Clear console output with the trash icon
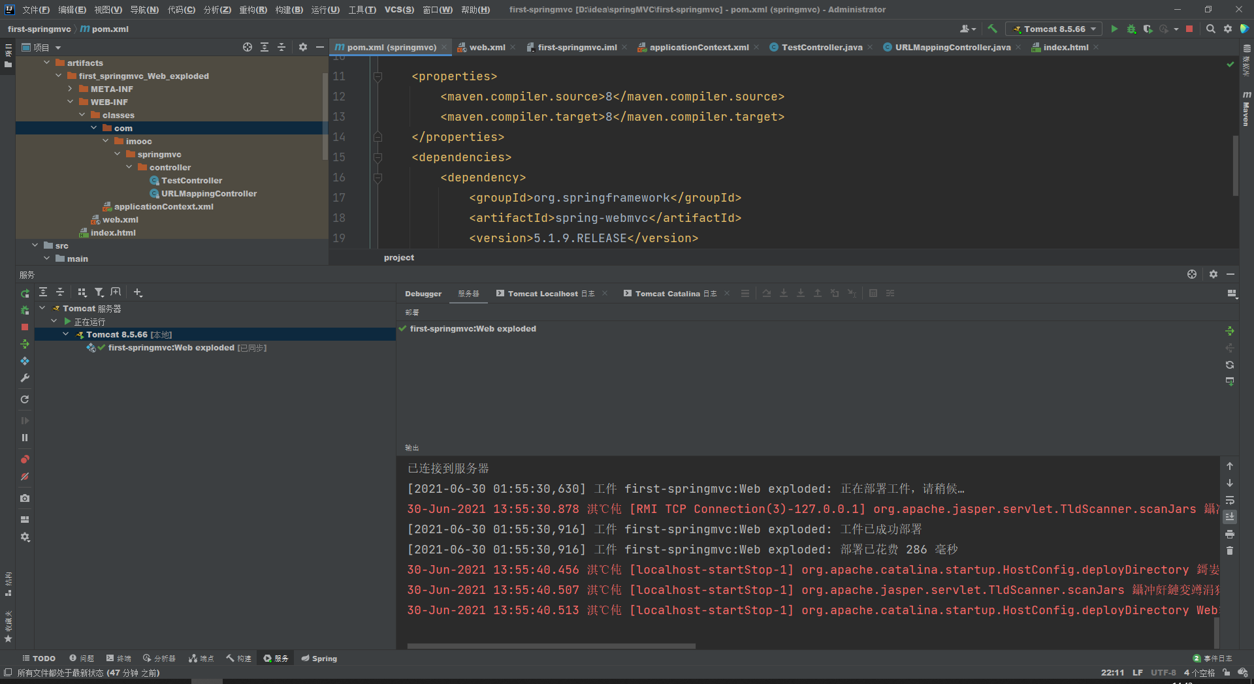 pyautogui.click(x=1230, y=551)
